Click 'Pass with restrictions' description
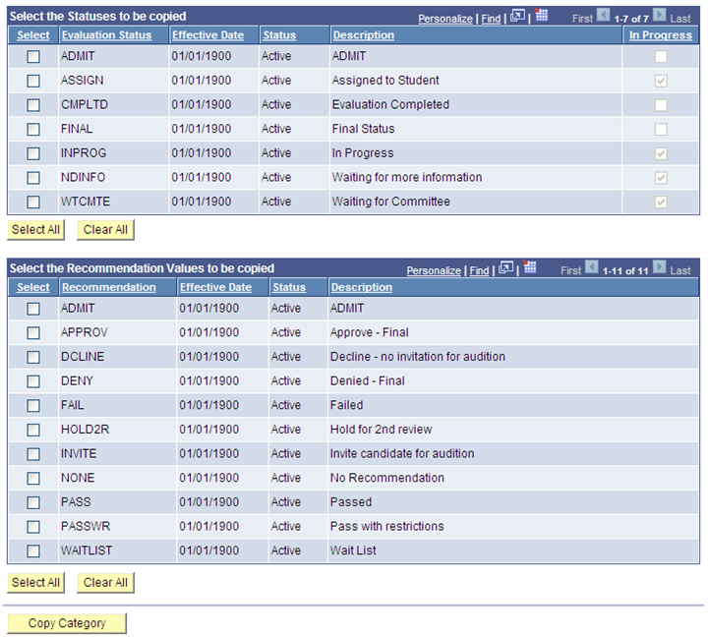The width and height of the screenshot is (710, 638). click(386, 527)
